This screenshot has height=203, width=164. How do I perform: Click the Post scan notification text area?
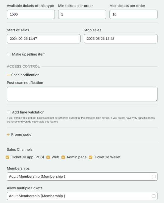click(x=82, y=94)
